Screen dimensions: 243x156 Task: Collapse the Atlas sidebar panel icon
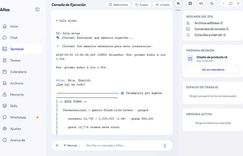(37, 9)
